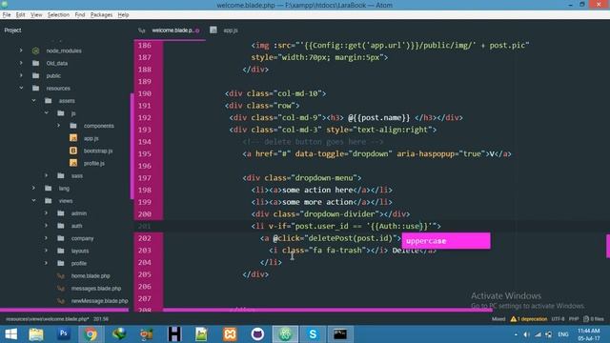
Task: Expand the profile folder chevron
Action: click(46, 263)
